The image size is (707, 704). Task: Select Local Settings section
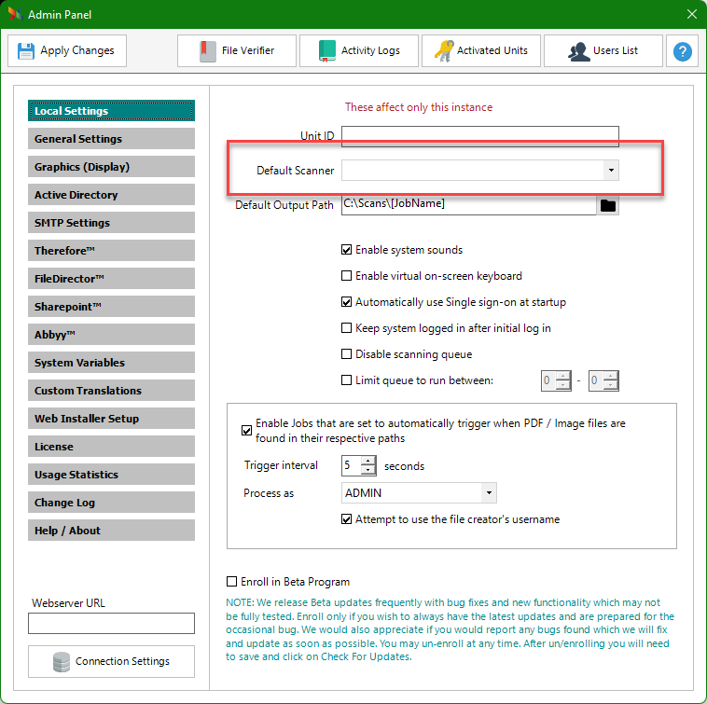111,111
